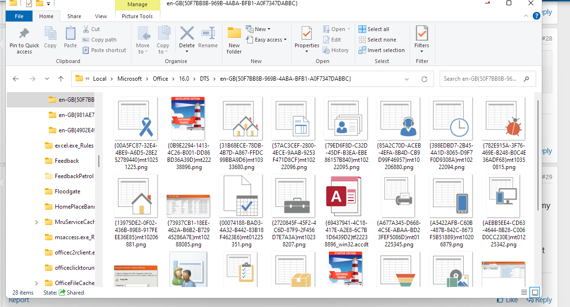Screen dimensions: 570x307
Task: Expand MruServiceCache tree node
Action: 36,222
